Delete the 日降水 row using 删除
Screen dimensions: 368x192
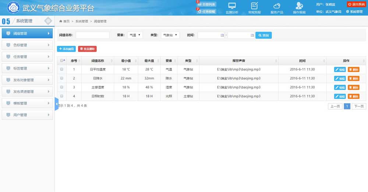[x=354, y=78]
